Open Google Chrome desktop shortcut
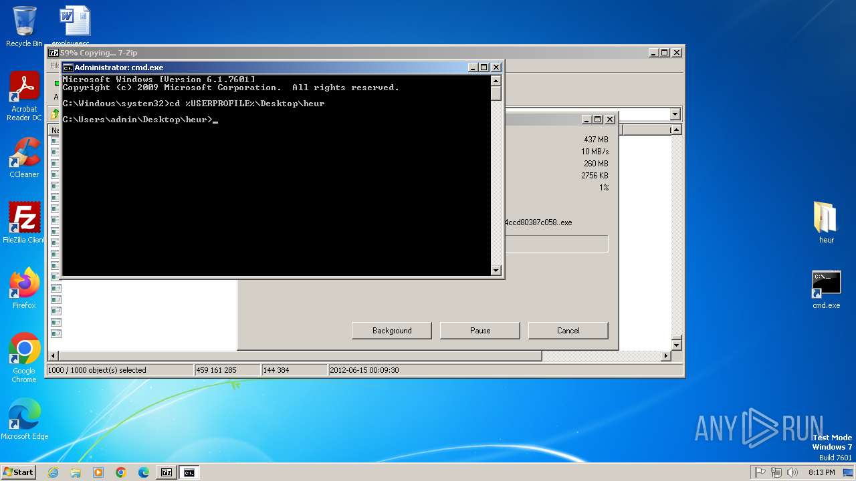856x481 pixels. [x=24, y=358]
